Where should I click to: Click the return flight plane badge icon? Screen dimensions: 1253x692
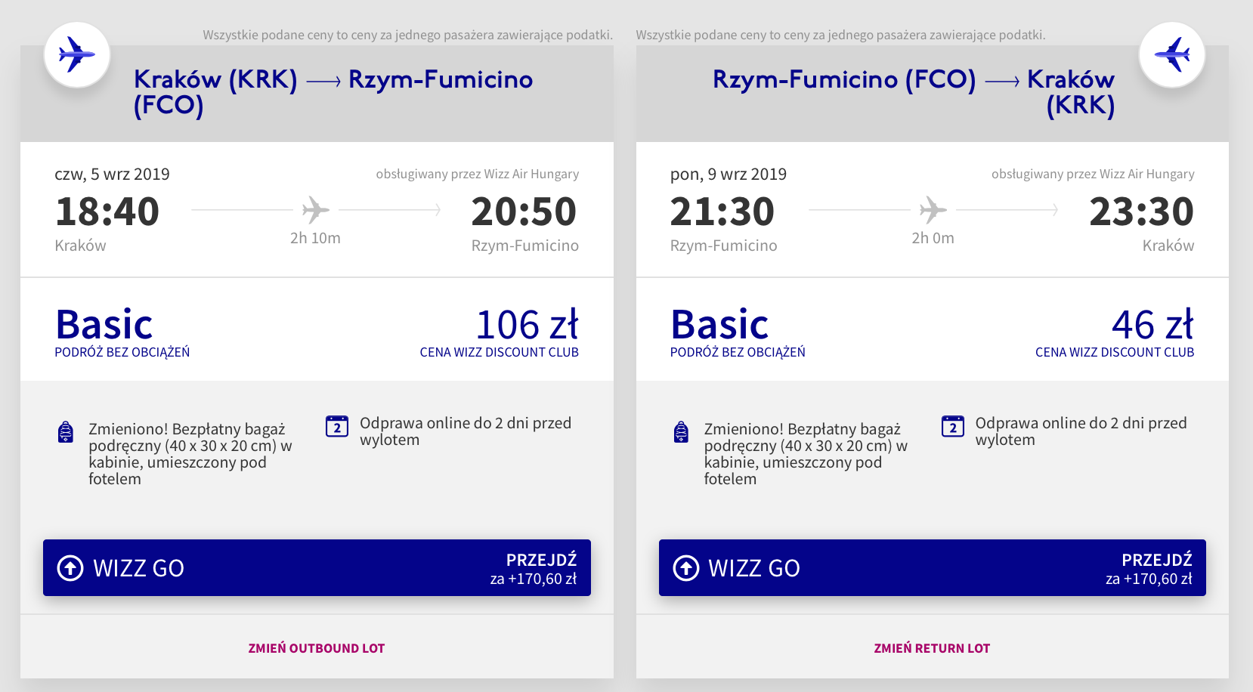(1172, 55)
